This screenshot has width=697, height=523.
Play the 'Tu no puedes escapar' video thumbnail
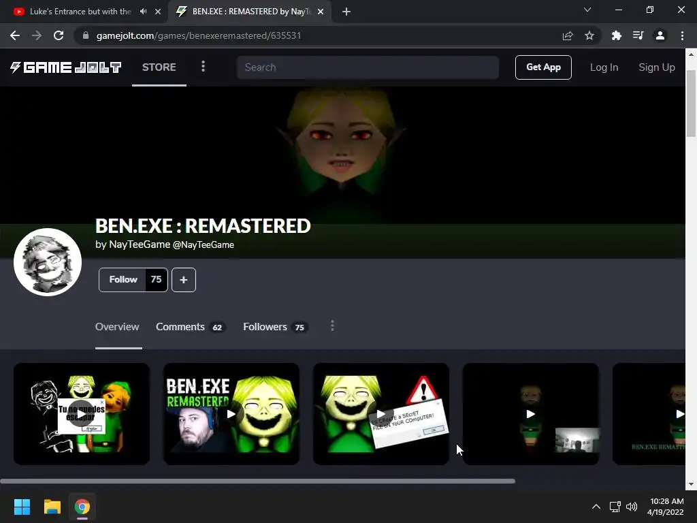tap(82, 414)
